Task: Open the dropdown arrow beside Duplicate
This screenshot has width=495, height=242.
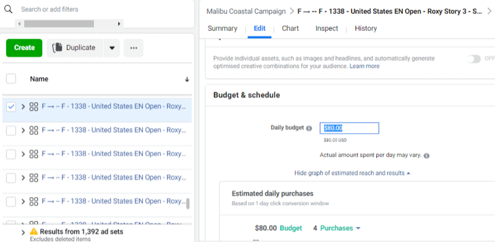Action: 112,48
